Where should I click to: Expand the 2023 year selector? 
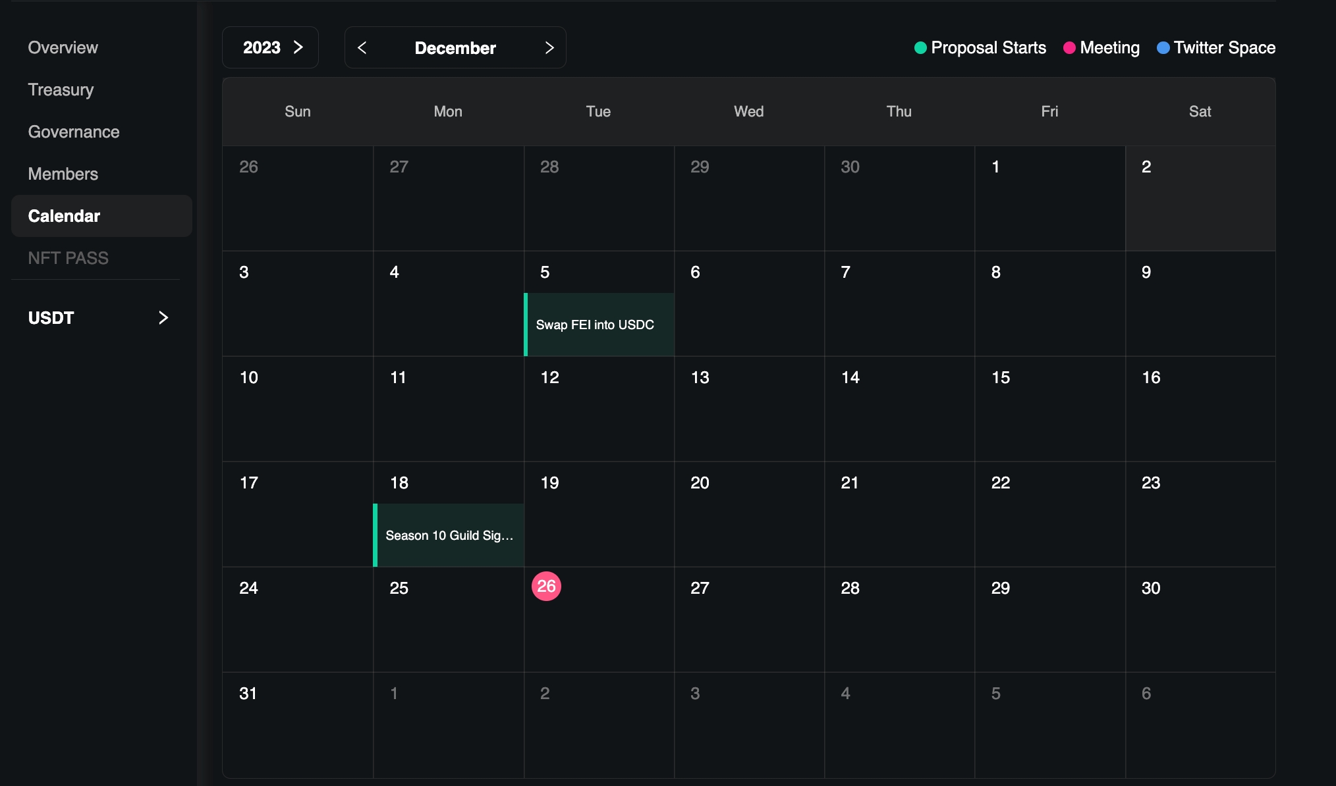pyautogui.click(x=270, y=47)
